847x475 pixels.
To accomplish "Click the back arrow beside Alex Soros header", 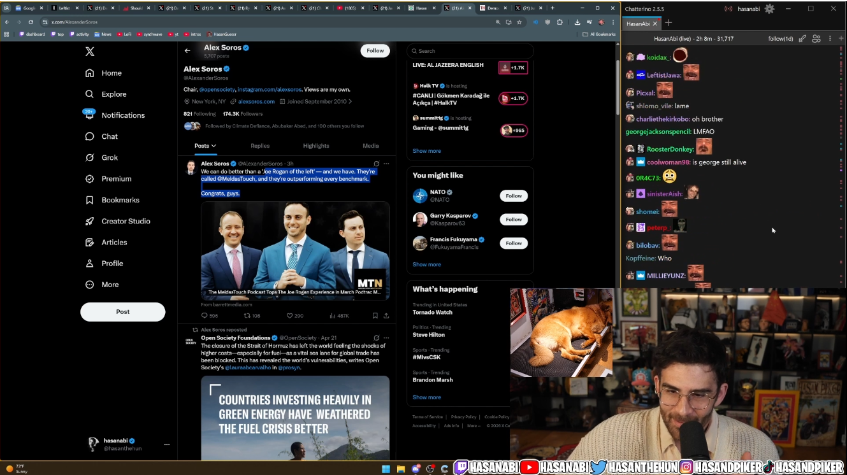I will (187, 51).
